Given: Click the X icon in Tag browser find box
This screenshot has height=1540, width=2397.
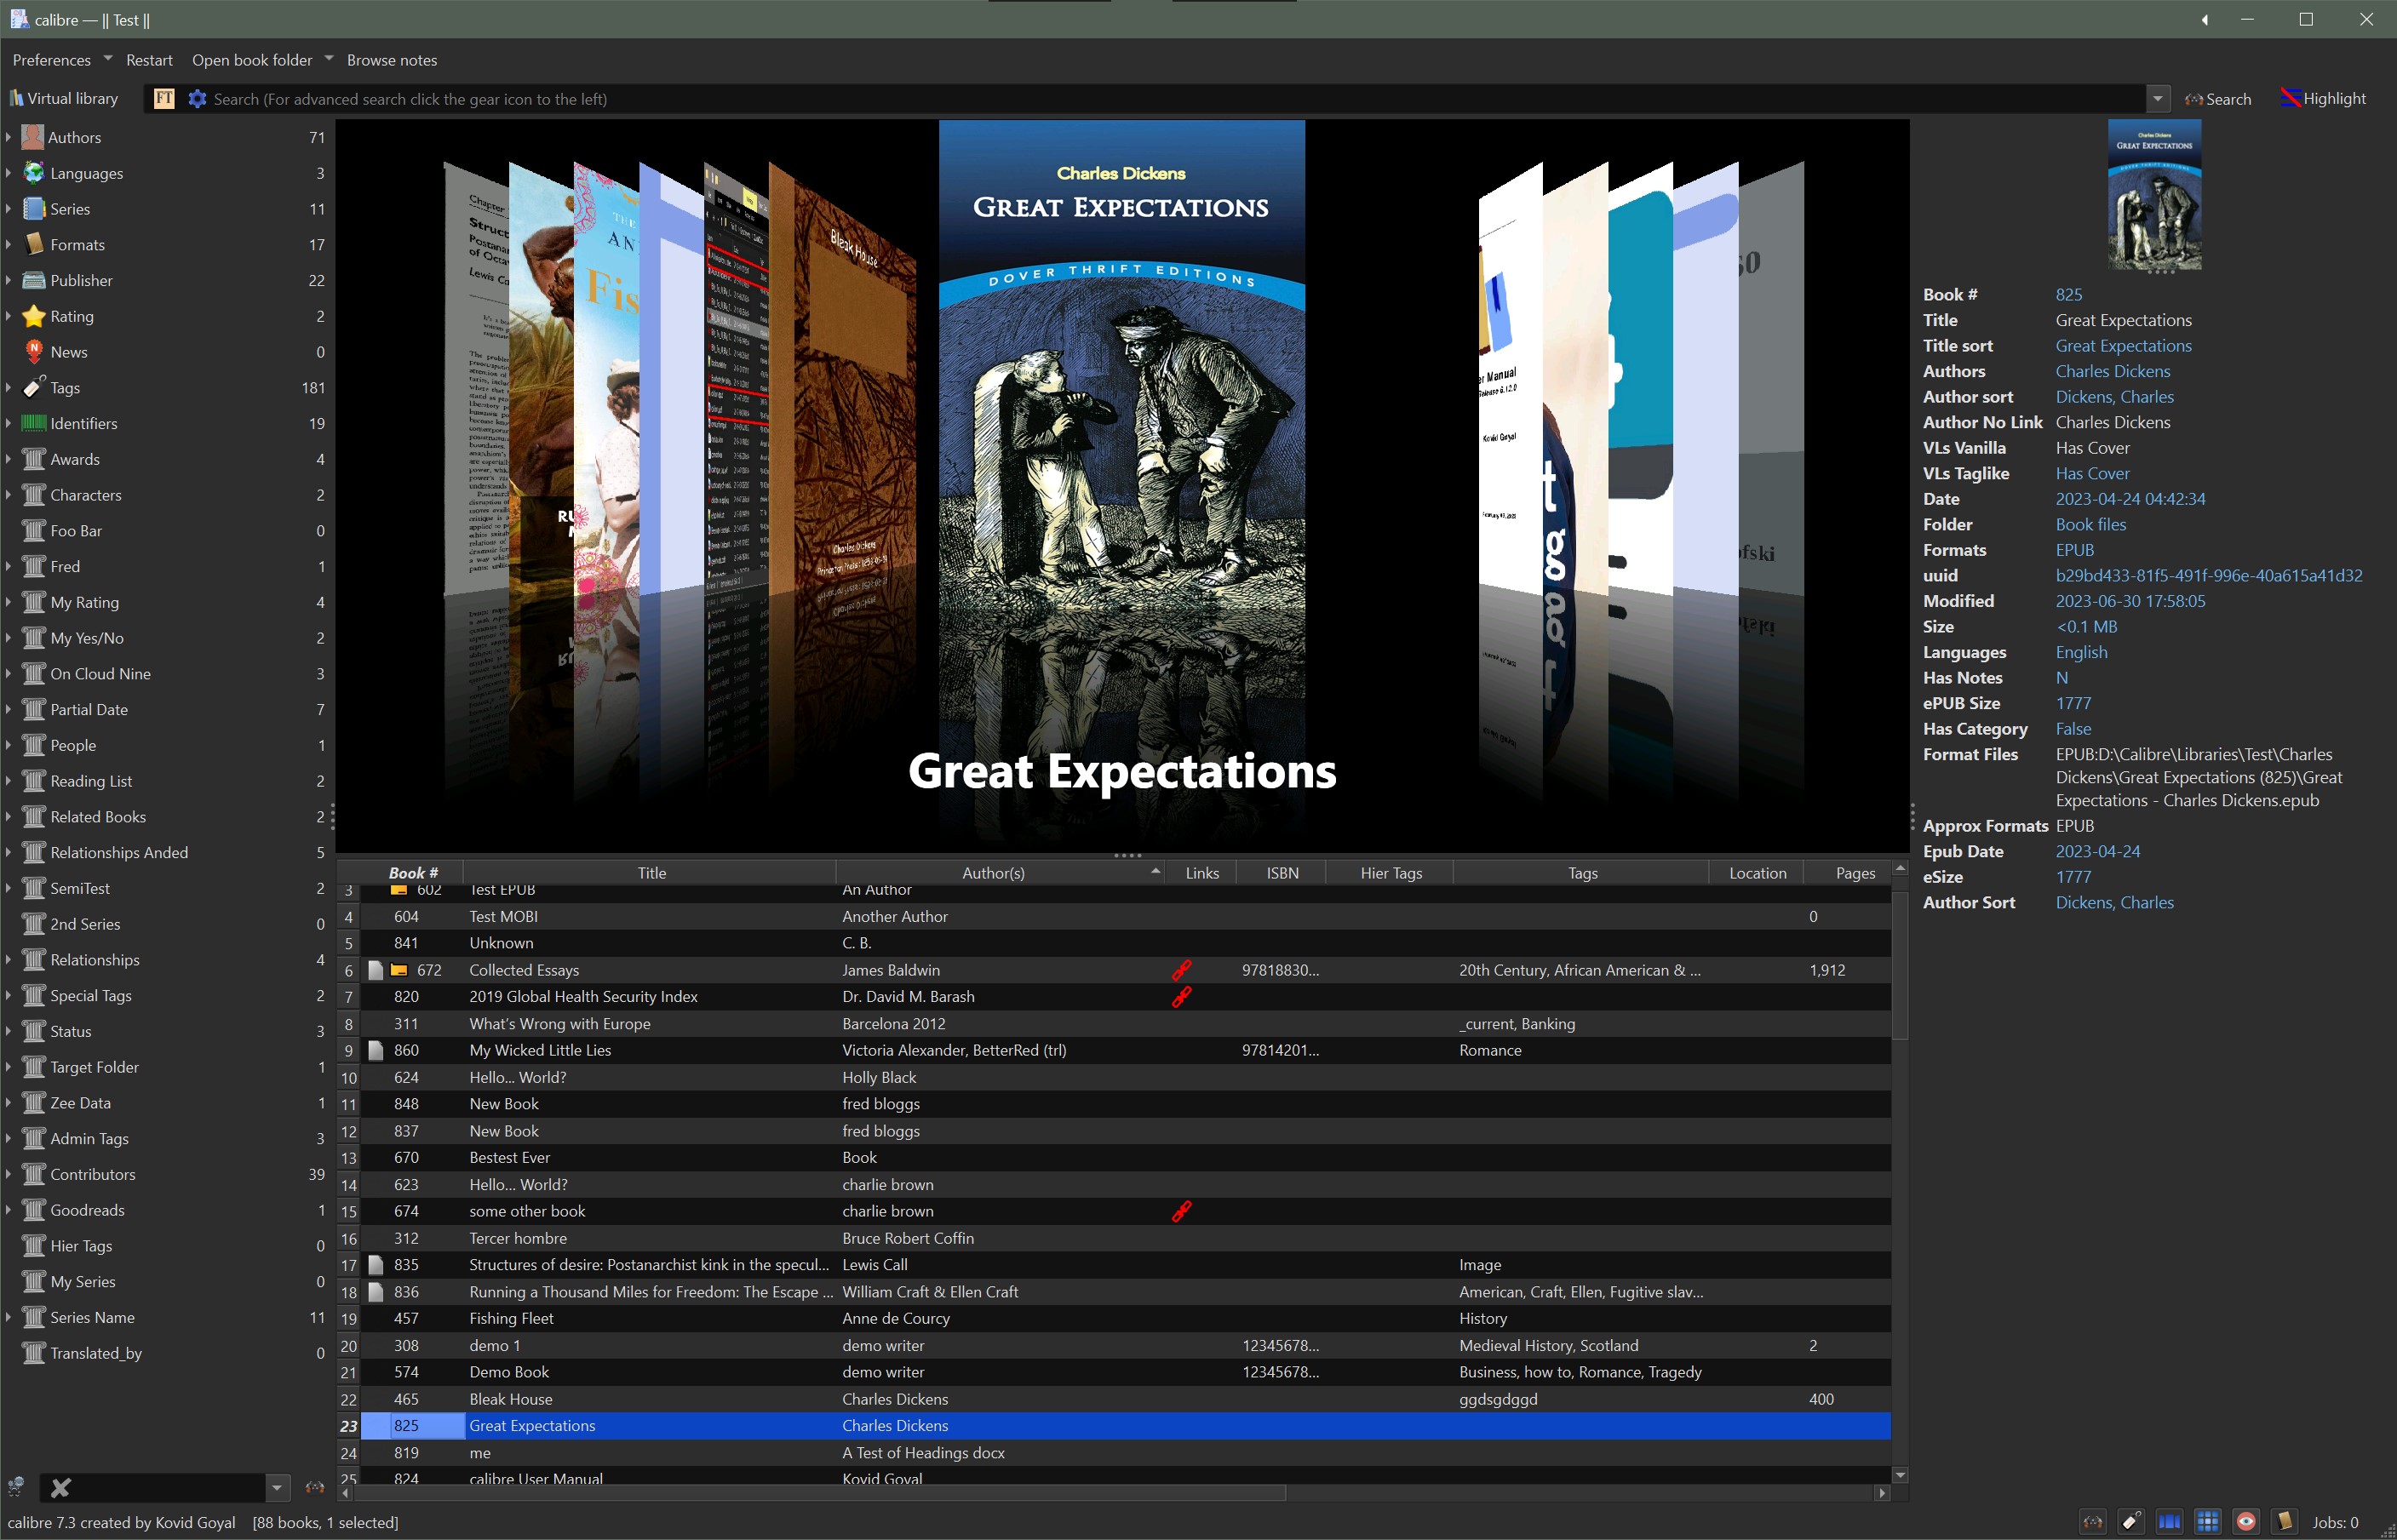Looking at the screenshot, I should pos(60,1487).
